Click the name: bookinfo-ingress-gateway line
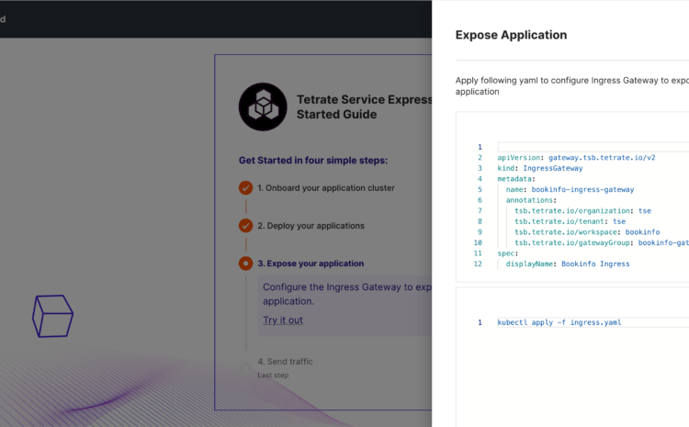Image resolution: width=689 pixels, height=427 pixels. [570, 189]
